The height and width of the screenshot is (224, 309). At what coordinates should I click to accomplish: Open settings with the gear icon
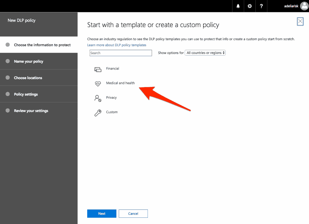(250, 6)
